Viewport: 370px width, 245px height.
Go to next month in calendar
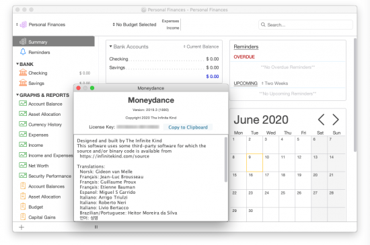click(x=336, y=120)
